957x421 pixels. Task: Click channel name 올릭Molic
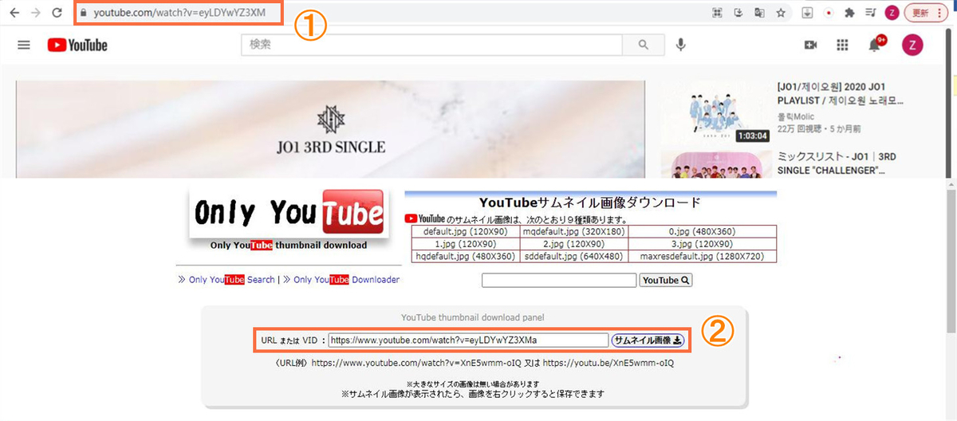coord(797,116)
